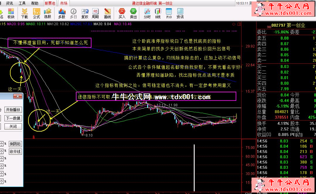Open the 资讯 menu
This screenshot has height=194, width=316.
click(9, 3)
